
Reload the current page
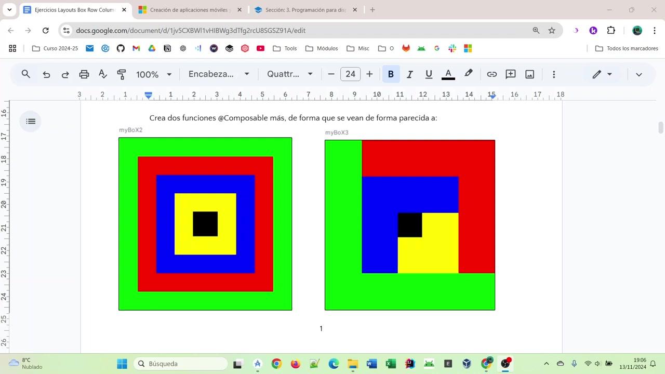45,31
